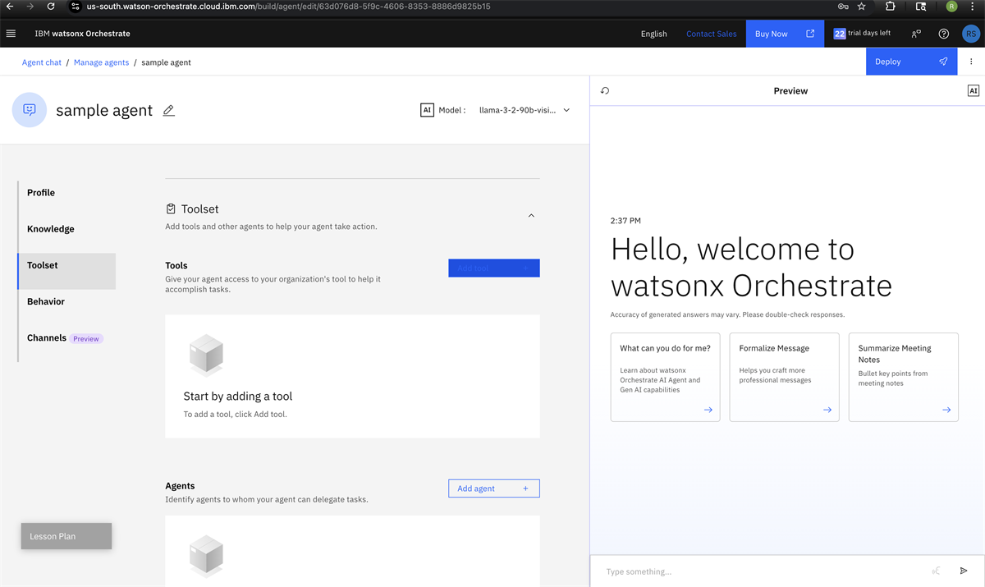Open the Chrome profile avatar R
This screenshot has height=587, width=985.
[x=951, y=7]
